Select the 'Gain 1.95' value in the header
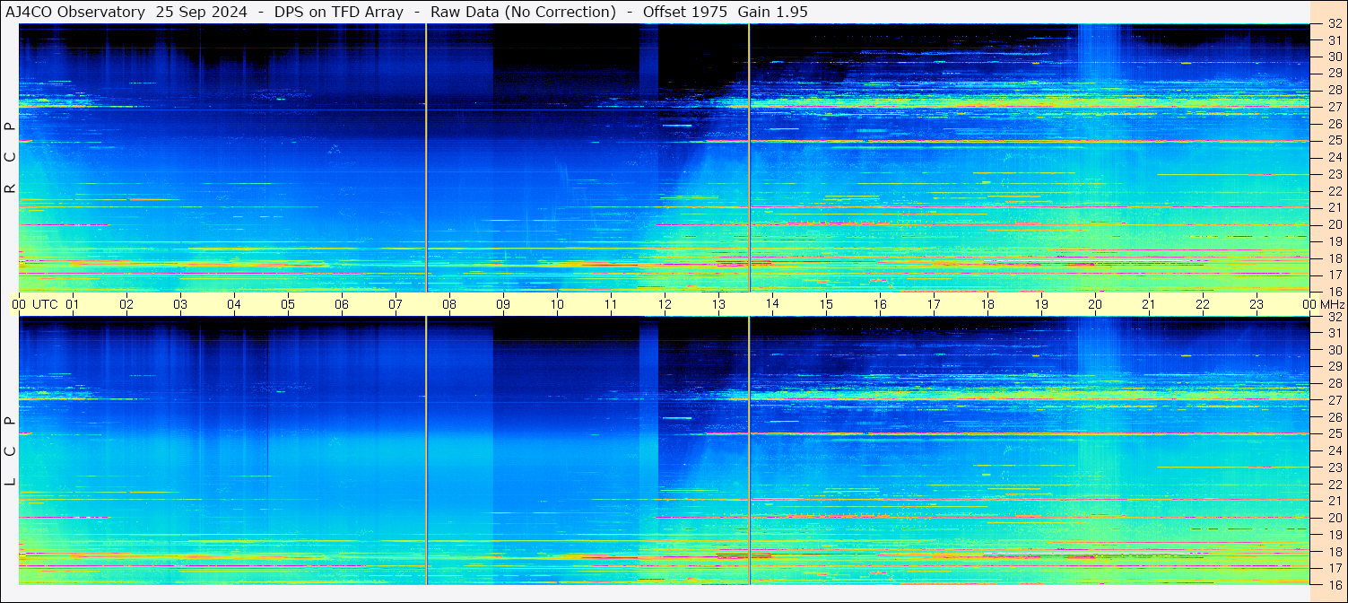Viewport: 1348px width, 603px height. click(779, 12)
